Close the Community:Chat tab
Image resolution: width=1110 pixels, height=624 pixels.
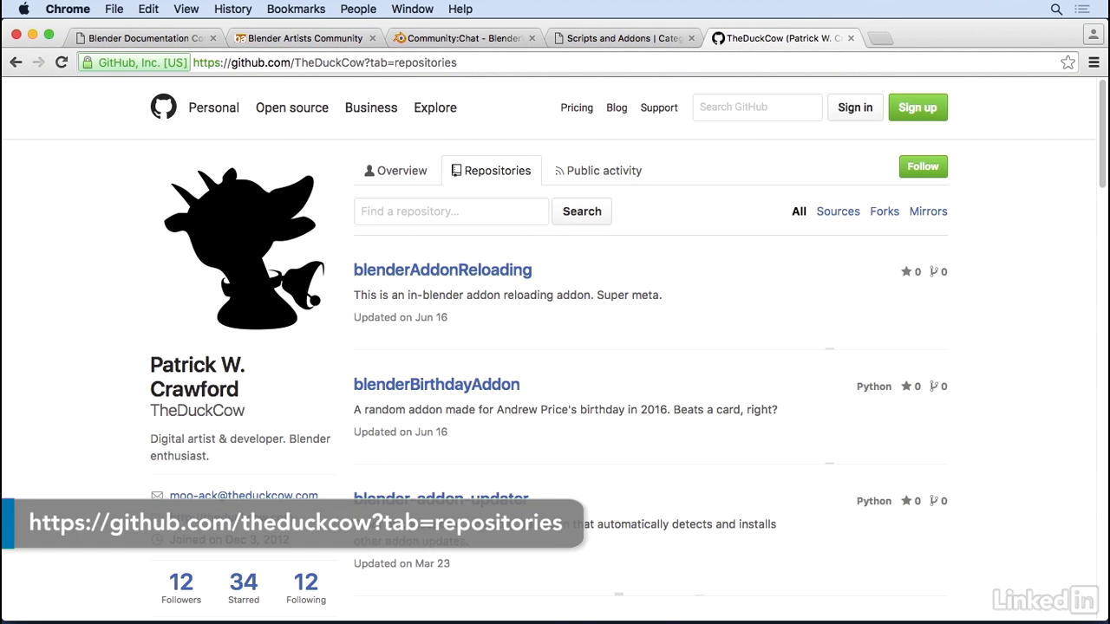532,38
